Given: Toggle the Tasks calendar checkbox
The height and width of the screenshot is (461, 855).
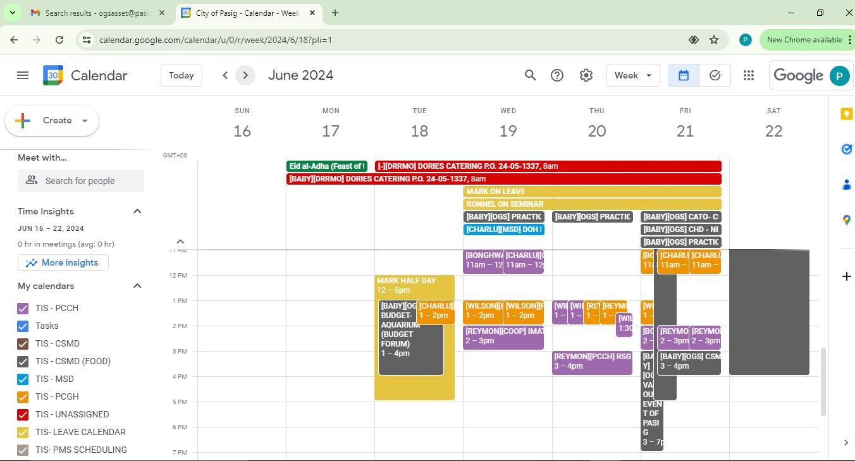Looking at the screenshot, I should coord(23,326).
